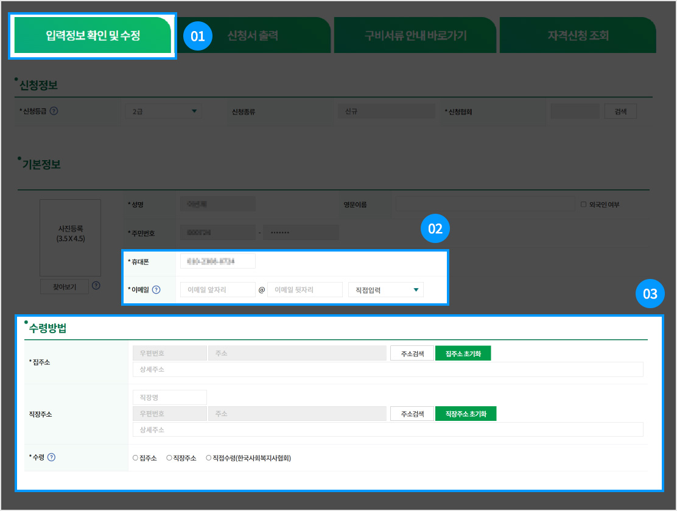
Task: Click help icon next to 신청등급
Action: pos(54,111)
